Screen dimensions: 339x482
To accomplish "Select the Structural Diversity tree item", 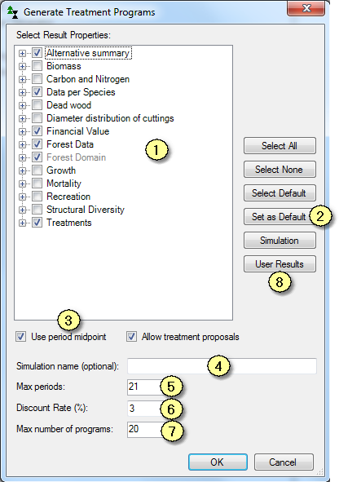I will pos(86,210).
